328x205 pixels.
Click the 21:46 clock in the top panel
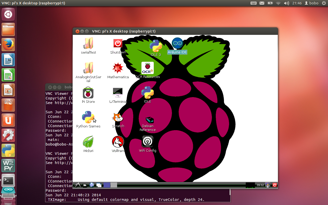297,3
